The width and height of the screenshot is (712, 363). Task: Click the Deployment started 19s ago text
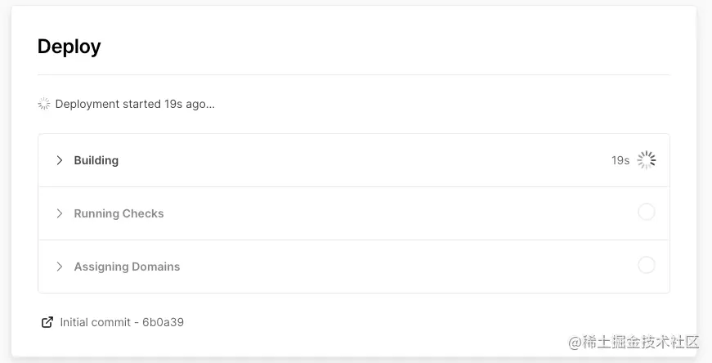[x=135, y=104]
